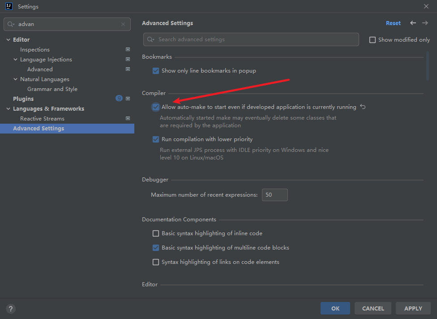This screenshot has height=319, width=437.
Task: Click the project-level icon next to Reactive Streams
Action: click(x=128, y=119)
